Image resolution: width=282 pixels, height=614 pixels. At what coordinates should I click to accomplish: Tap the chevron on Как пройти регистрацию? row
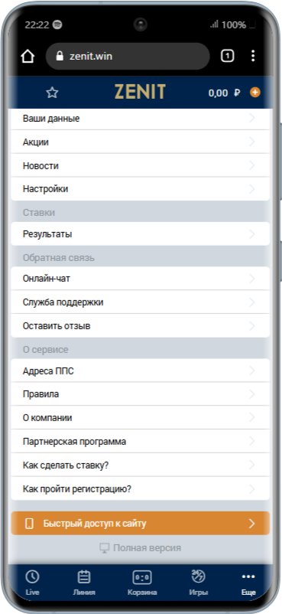click(252, 488)
